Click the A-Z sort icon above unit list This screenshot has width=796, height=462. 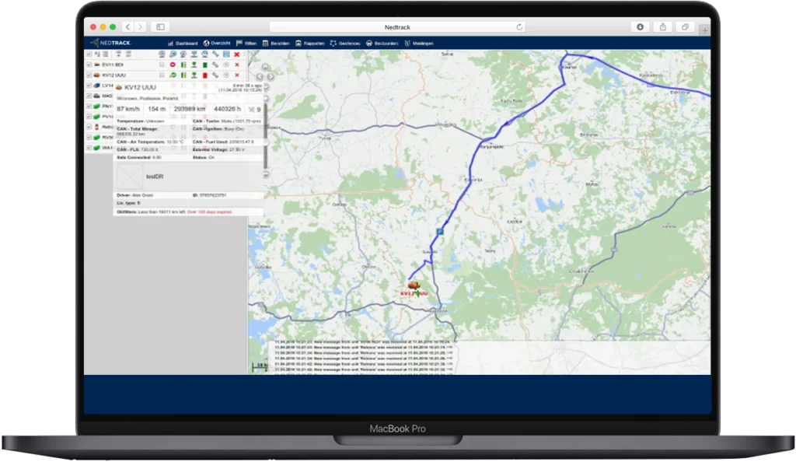[97, 54]
